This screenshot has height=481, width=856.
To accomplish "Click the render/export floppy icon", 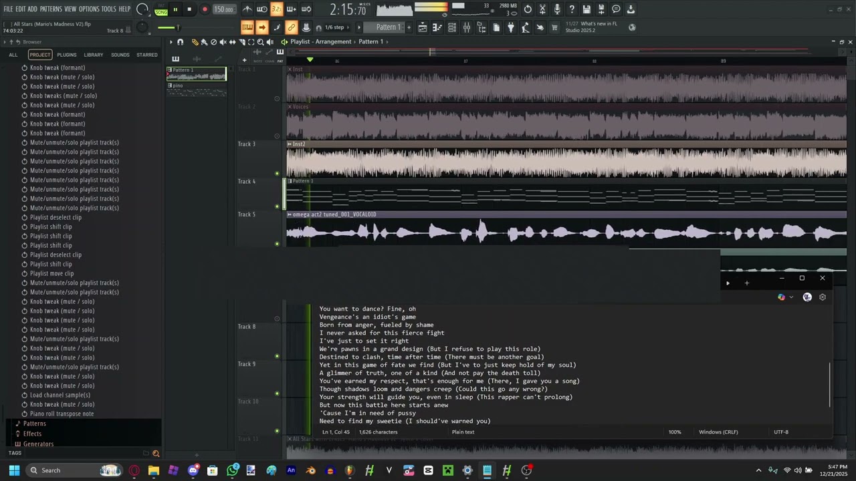I will tap(601, 9).
